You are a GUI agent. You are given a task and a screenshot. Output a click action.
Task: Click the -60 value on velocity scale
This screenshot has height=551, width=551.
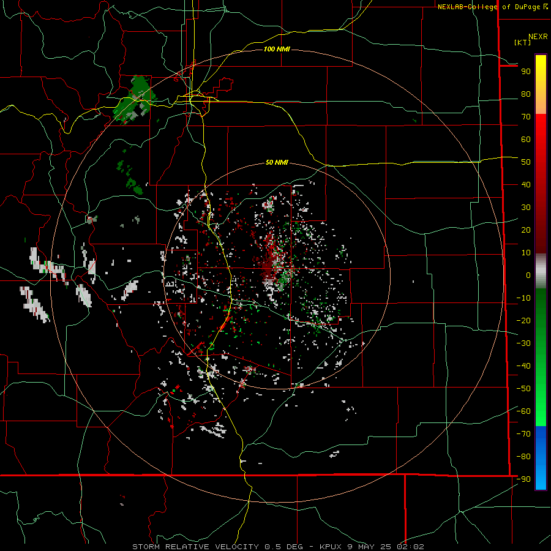coord(523,411)
